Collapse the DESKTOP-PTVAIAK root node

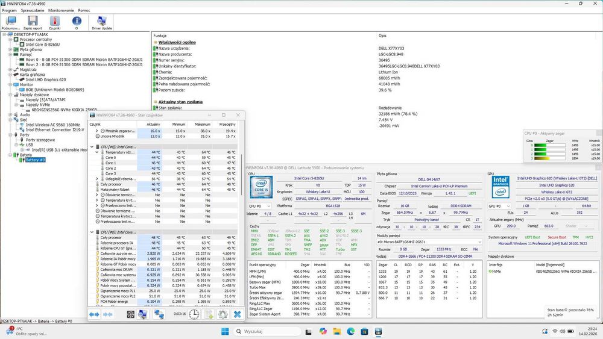[x=4, y=34]
